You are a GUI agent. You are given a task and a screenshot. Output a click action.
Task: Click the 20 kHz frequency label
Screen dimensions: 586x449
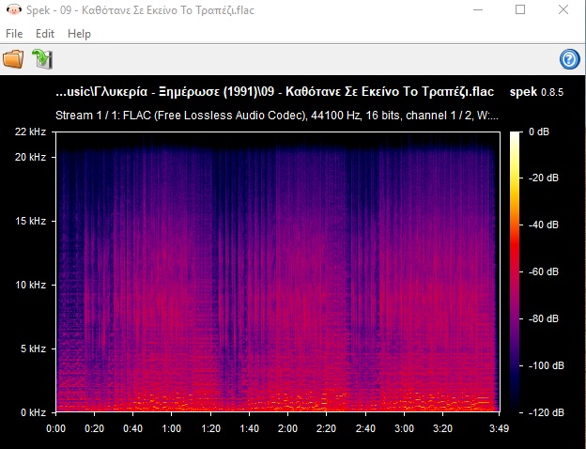point(30,157)
